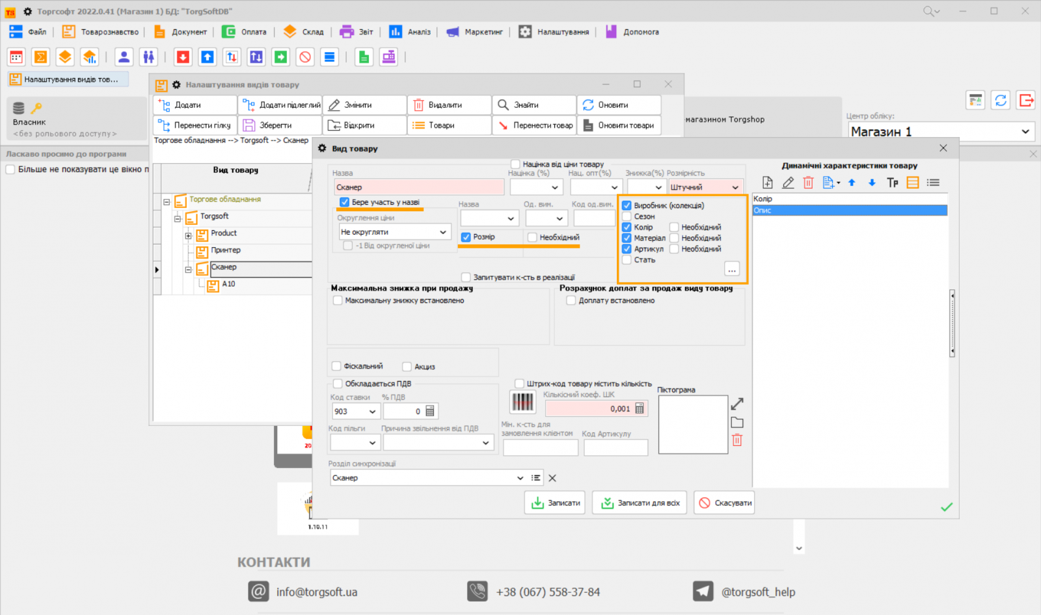Check the Обкладається ПДВ option
1041x615 pixels.
[338, 384]
